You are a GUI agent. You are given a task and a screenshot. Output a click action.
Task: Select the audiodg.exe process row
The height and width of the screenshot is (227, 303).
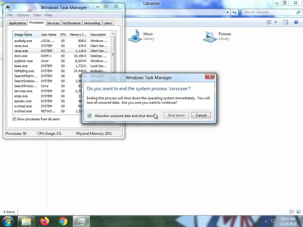point(62,41)
